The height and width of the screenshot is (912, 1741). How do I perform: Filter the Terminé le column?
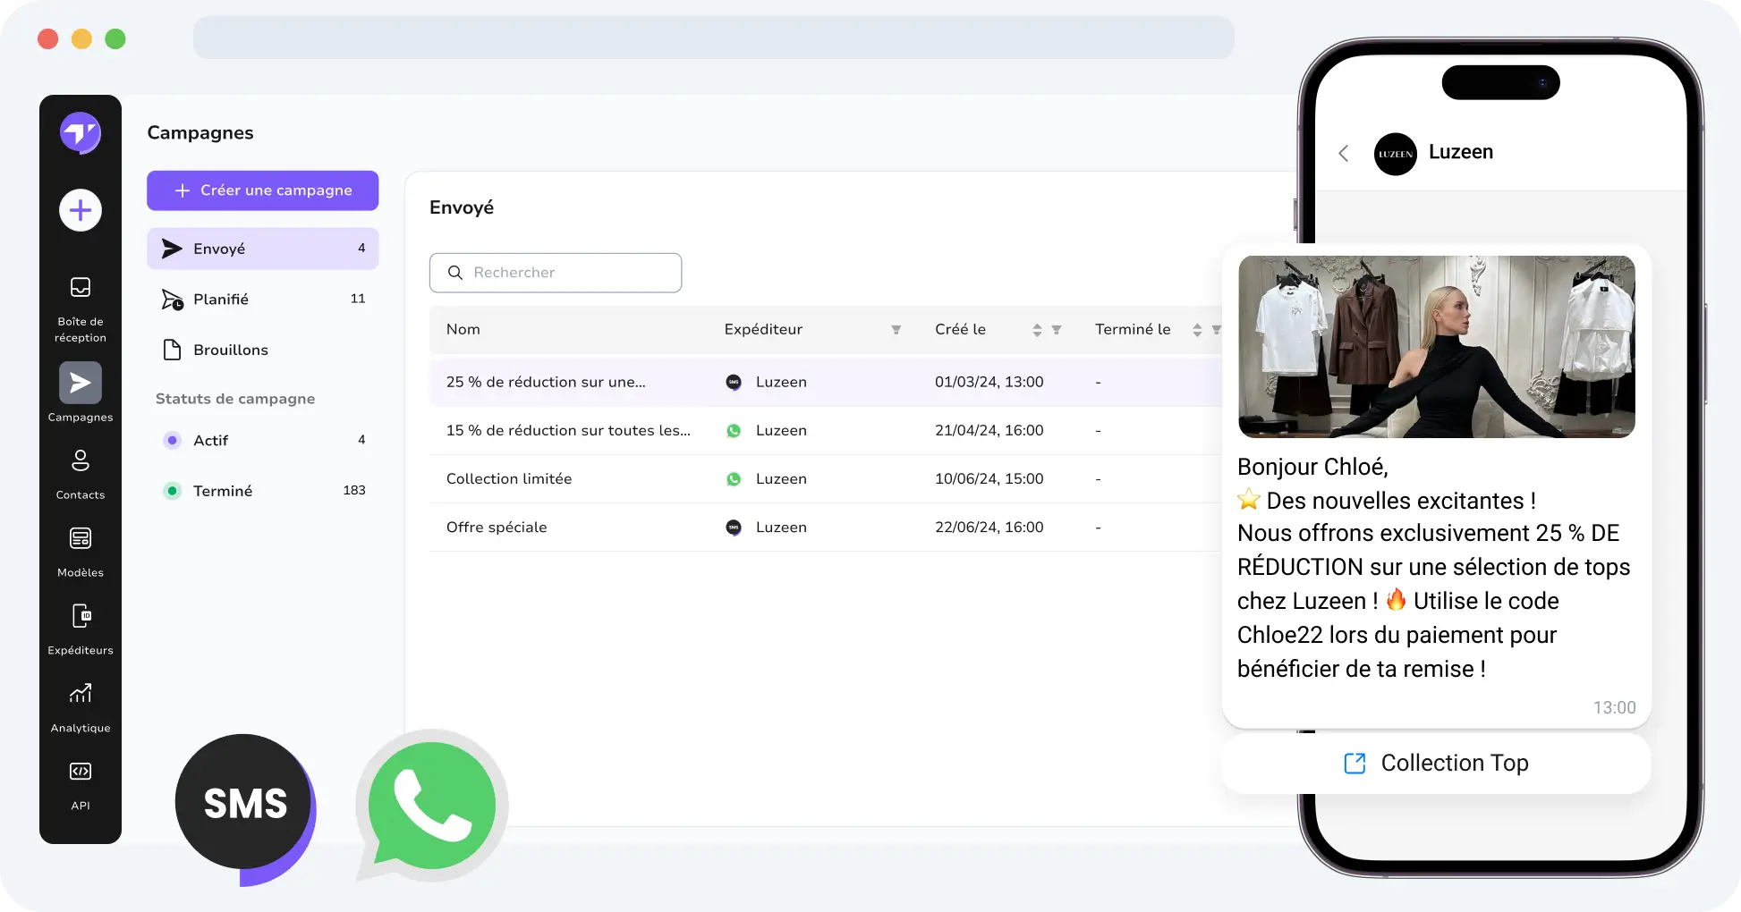tap(1216, 330)
